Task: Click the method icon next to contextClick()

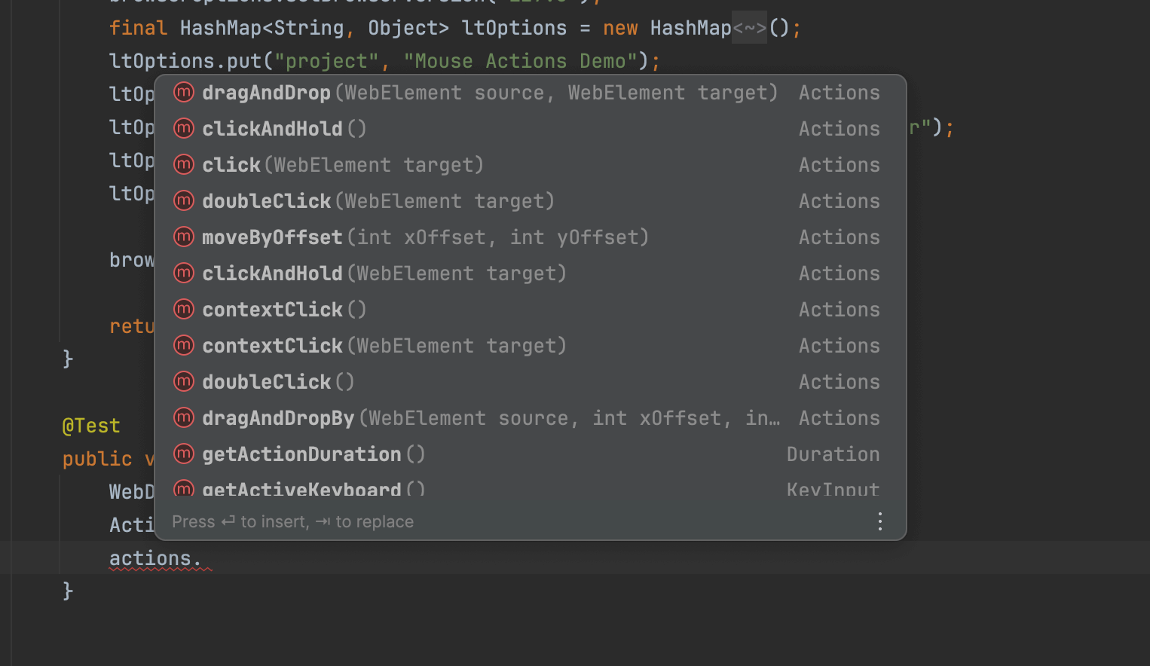Action: coord(183,309)
